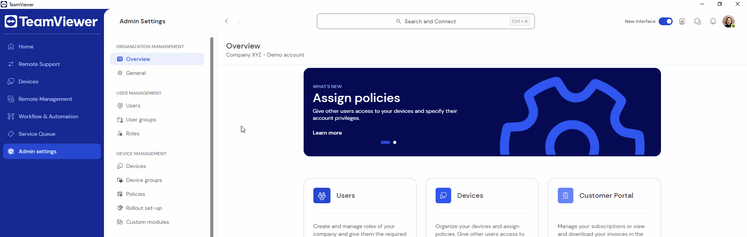The image size is (747, 237).
Task: Open Home in the navigation
Action: pos(52,47)
